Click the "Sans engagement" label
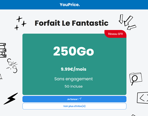 73,79
